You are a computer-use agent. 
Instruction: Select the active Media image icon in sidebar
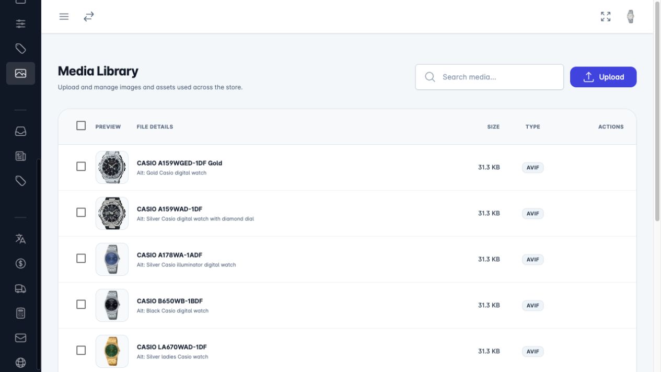[20, 74]
